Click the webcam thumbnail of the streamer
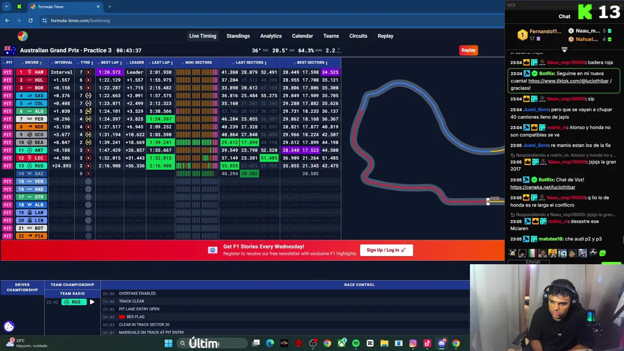Image resolution: width=624 pixels, height=351 pixels. (546, 308)
